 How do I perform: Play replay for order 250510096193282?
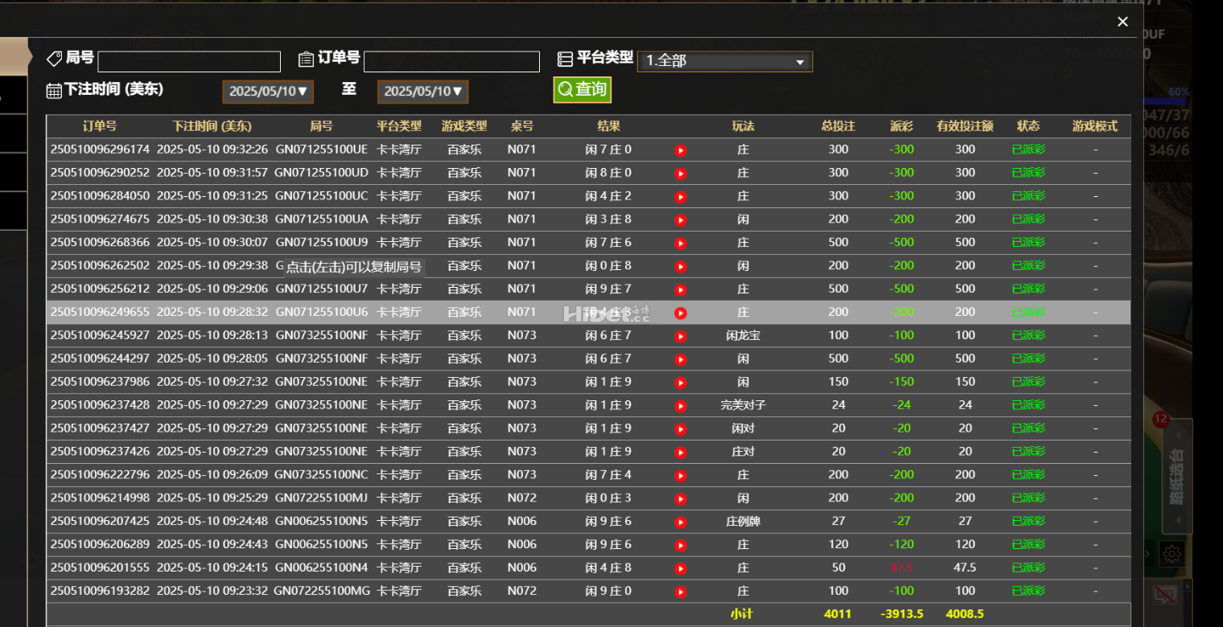(x=680, y=592)
